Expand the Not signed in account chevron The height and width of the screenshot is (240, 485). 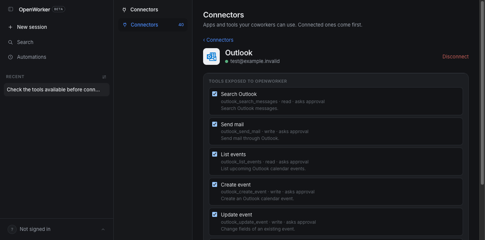coord(103,229)
